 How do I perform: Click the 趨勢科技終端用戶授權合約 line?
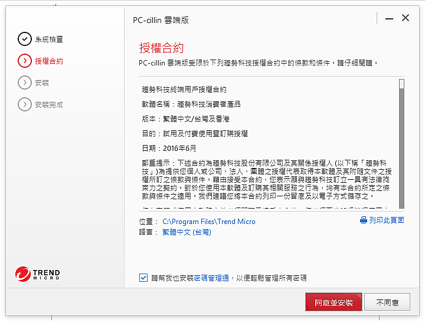click(x=184, y=90)
